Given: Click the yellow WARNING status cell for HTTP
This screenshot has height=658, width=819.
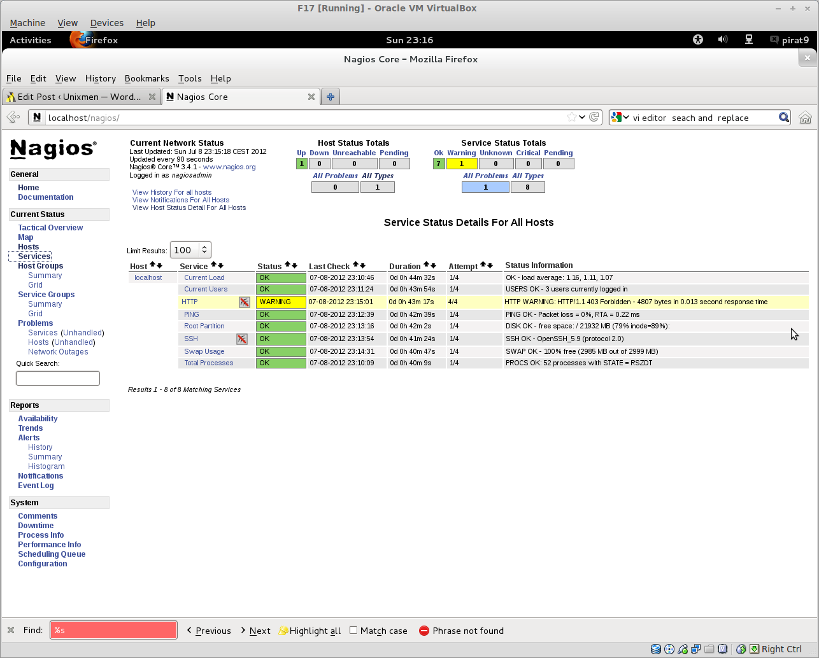Looking at the screenshot, I should [281, 302].
